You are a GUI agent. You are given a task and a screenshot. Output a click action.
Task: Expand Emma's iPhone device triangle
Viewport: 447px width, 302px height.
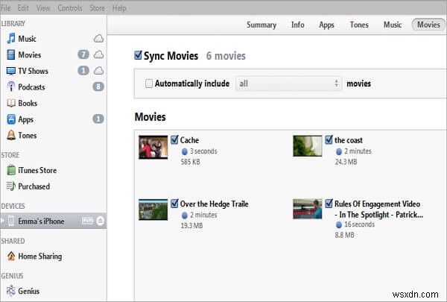click(4, 221)
